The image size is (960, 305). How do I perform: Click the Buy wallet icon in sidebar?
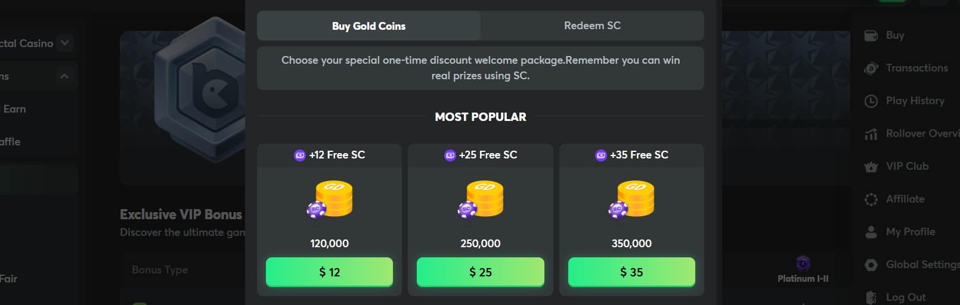(x=871, y=35)
